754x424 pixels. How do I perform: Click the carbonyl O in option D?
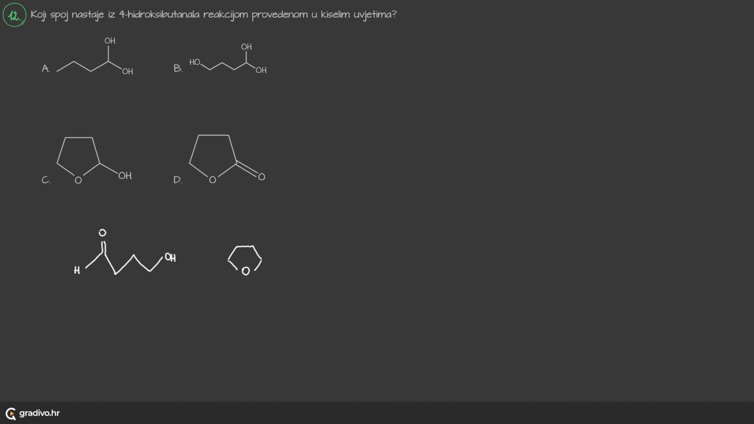262,177
